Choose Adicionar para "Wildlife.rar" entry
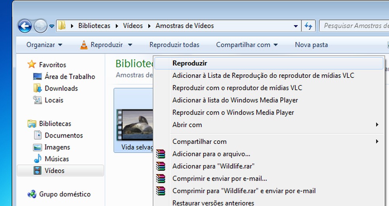 point(269,166)
